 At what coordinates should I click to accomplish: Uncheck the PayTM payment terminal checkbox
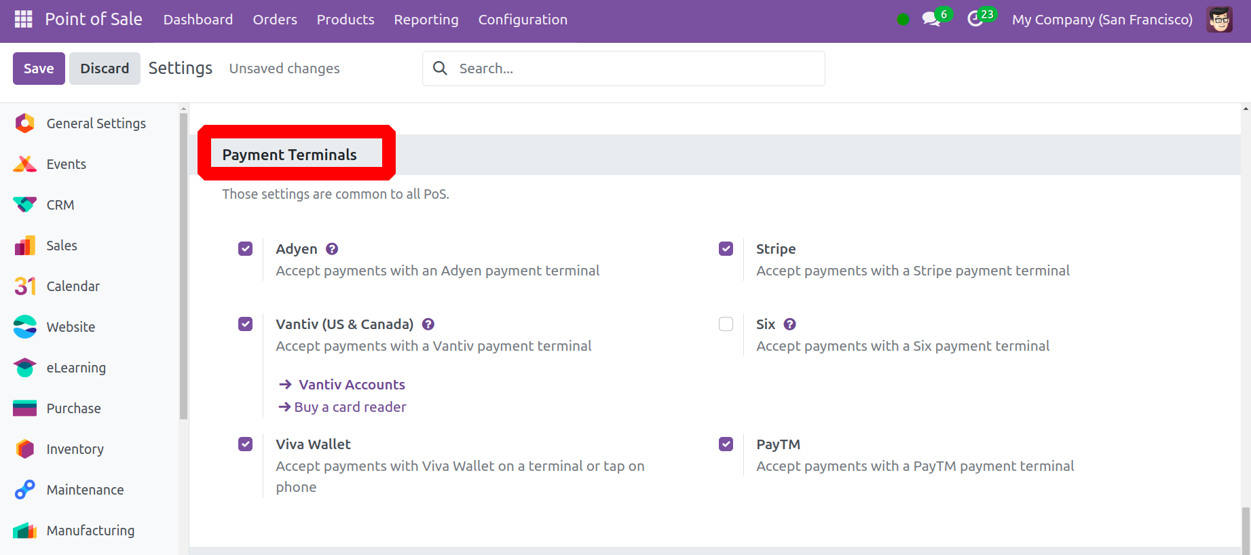coord(726,444)
